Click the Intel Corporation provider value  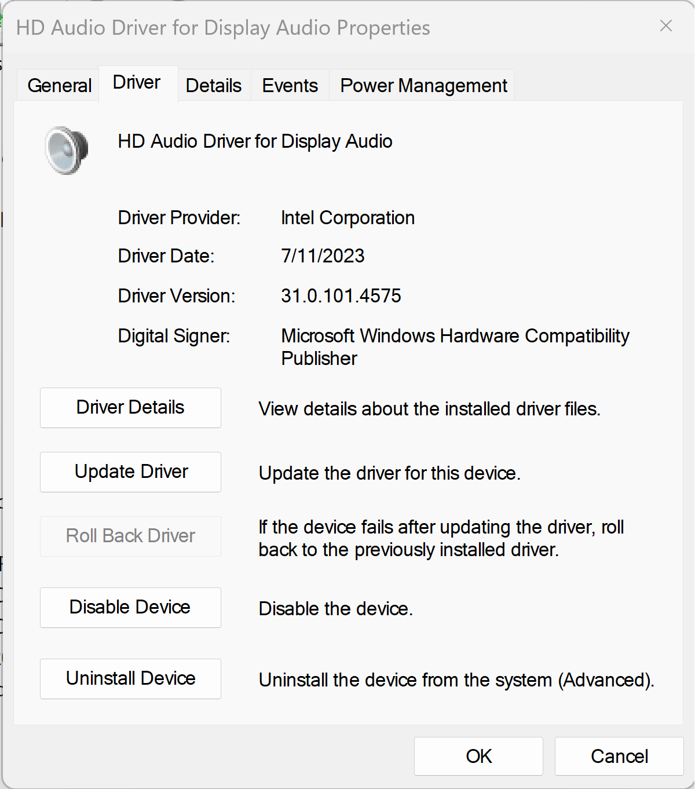point(348,218)
